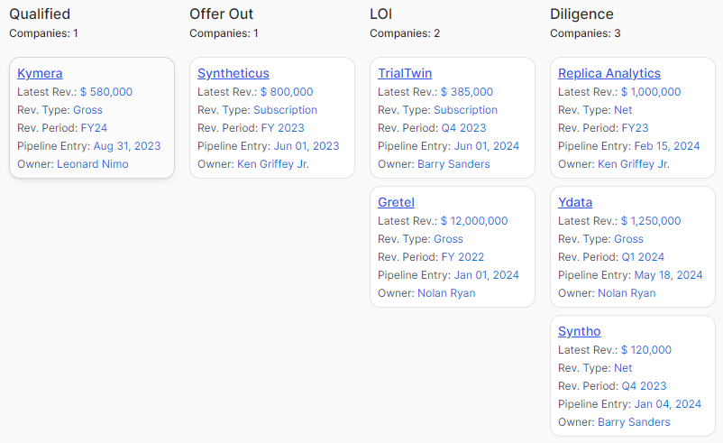Select the Offer Out column heading

click(222, 14)
